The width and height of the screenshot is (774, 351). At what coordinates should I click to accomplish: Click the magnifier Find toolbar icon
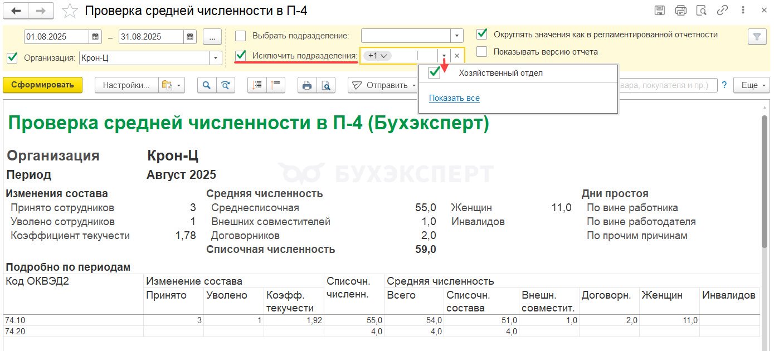[x=206, y=85]
